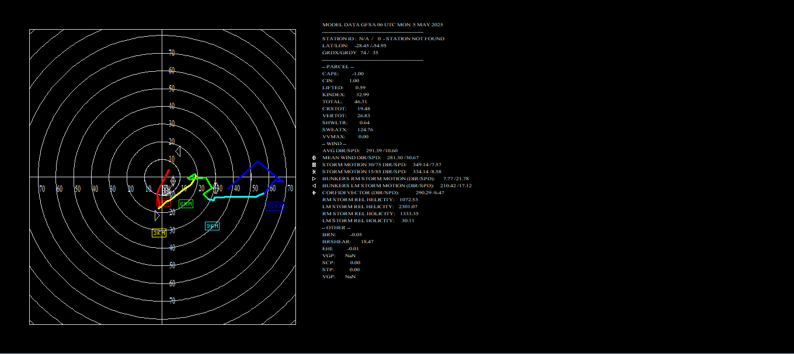Click the CRSTOT value 19.48
This screenshot has width=794, height=354.
click(363, 108)
